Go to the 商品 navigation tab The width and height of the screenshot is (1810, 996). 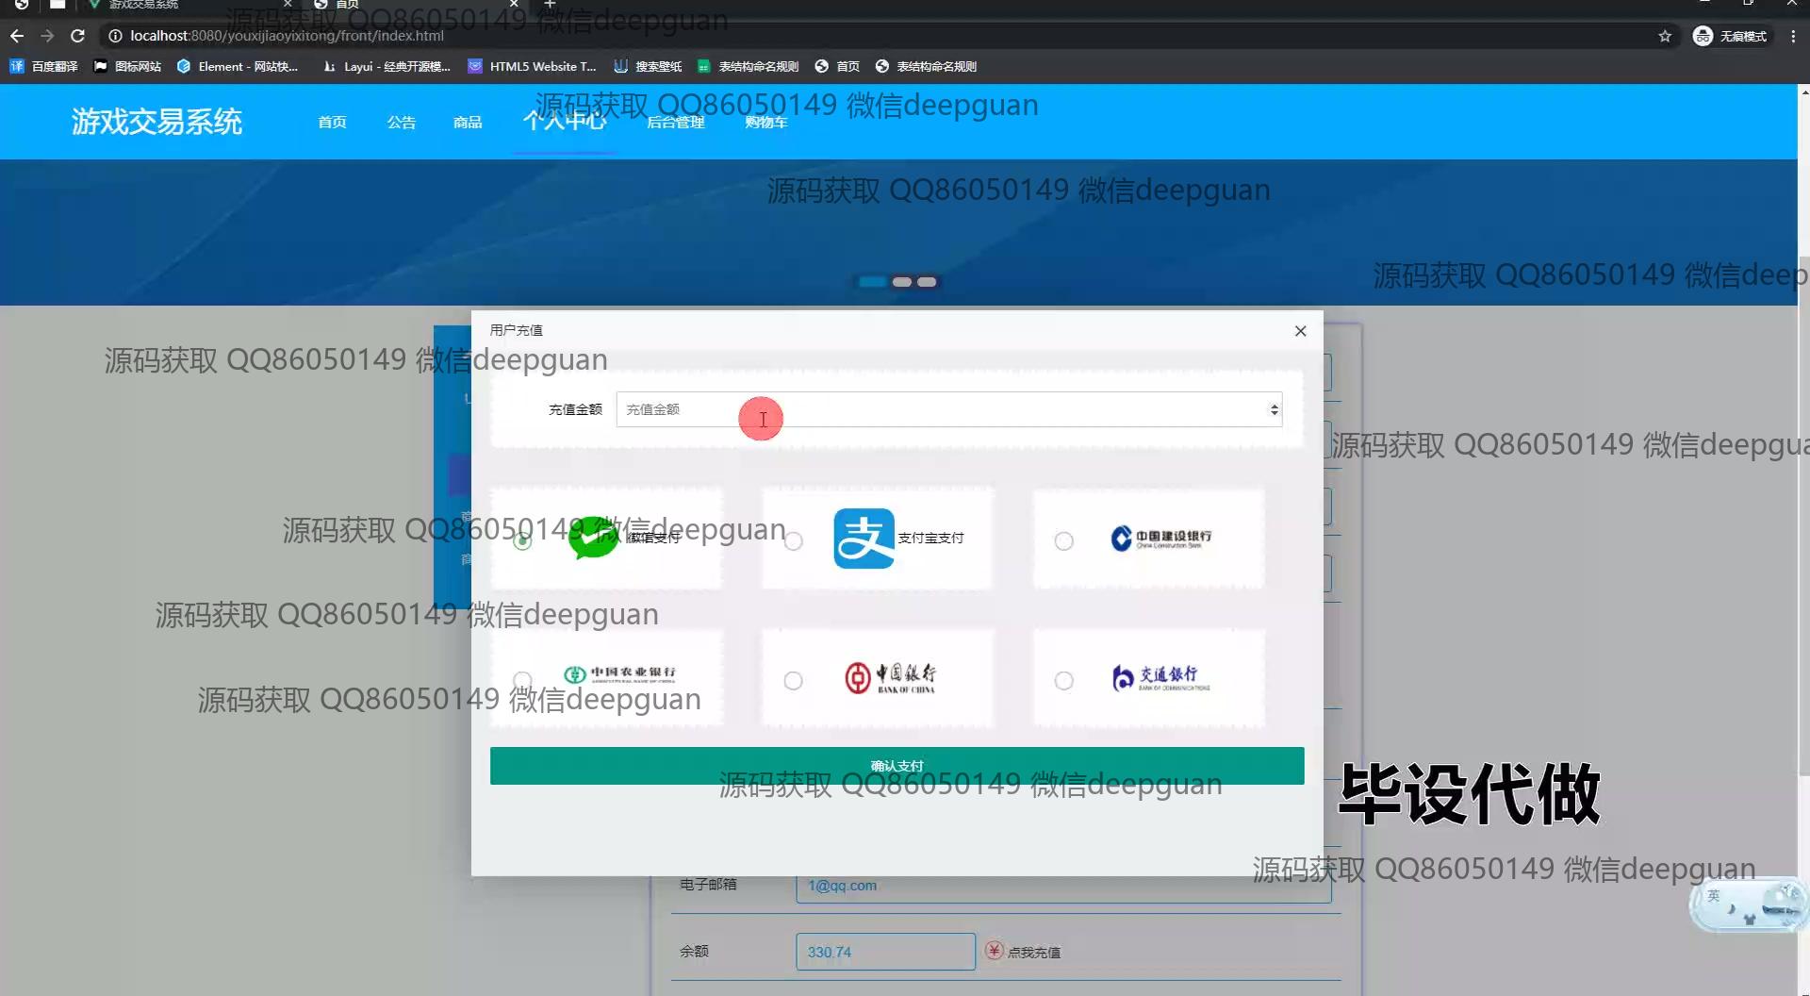(468, 123)
